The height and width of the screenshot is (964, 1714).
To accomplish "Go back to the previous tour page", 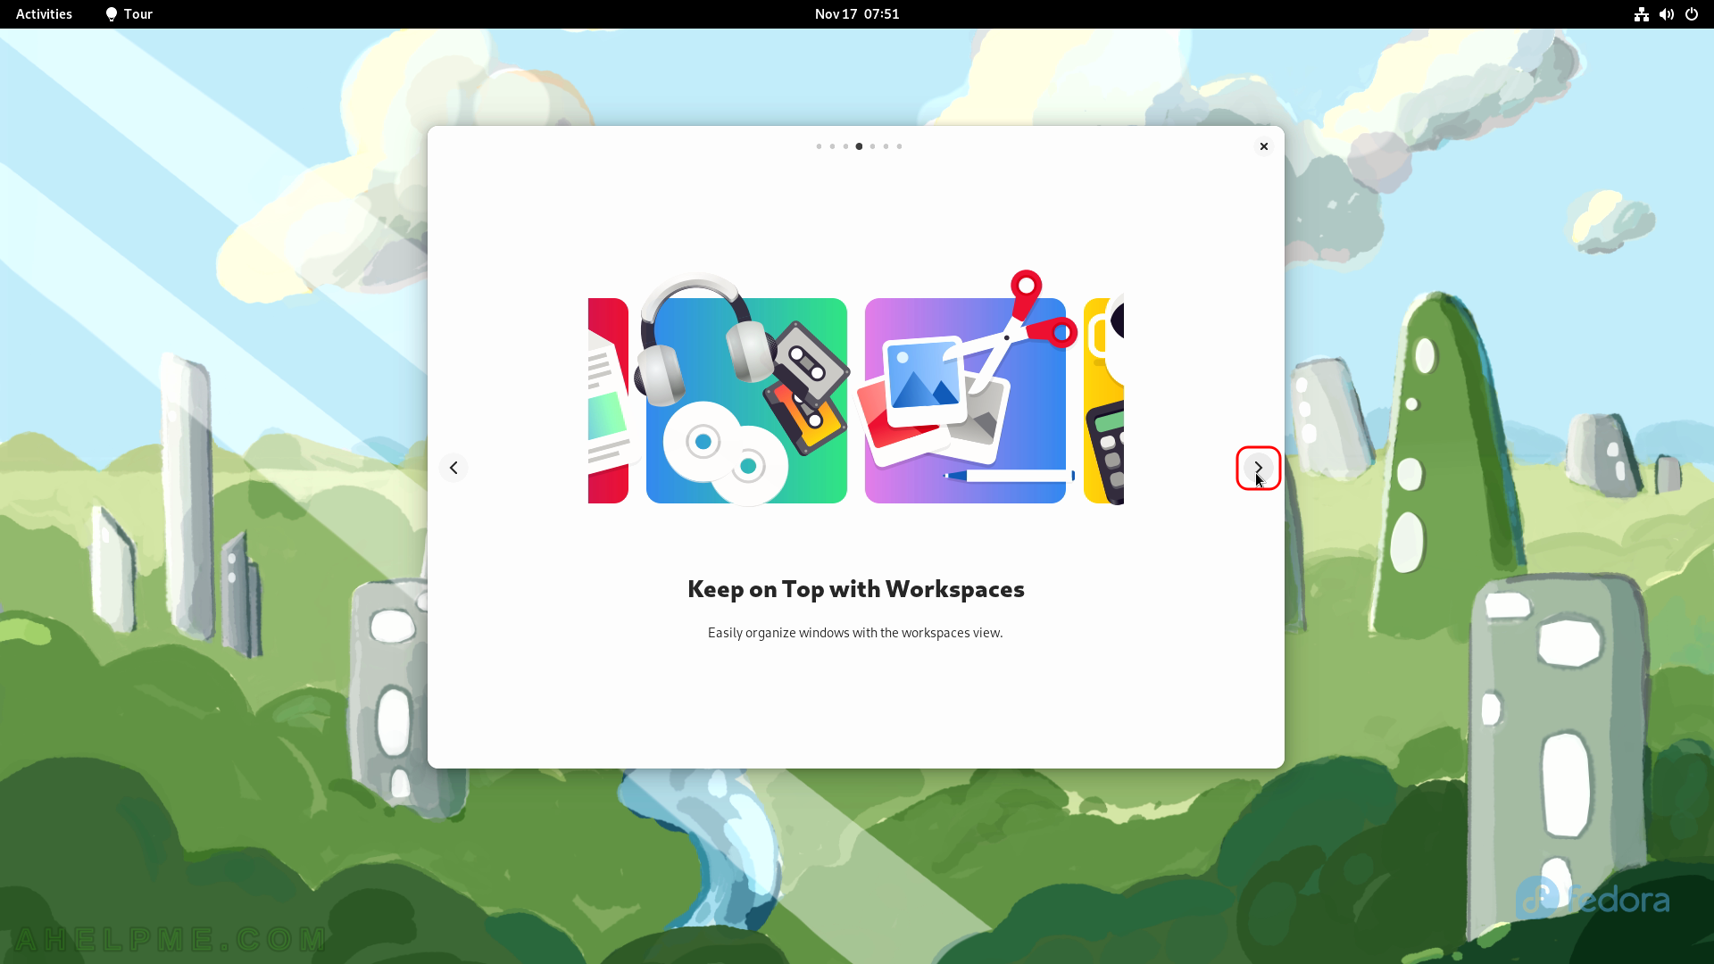I will coord(453,468).
